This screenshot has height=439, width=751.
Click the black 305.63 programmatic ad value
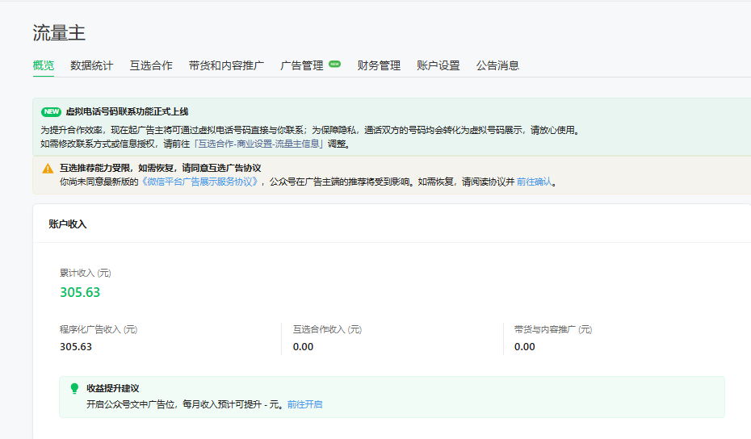[x=76, y=347]
